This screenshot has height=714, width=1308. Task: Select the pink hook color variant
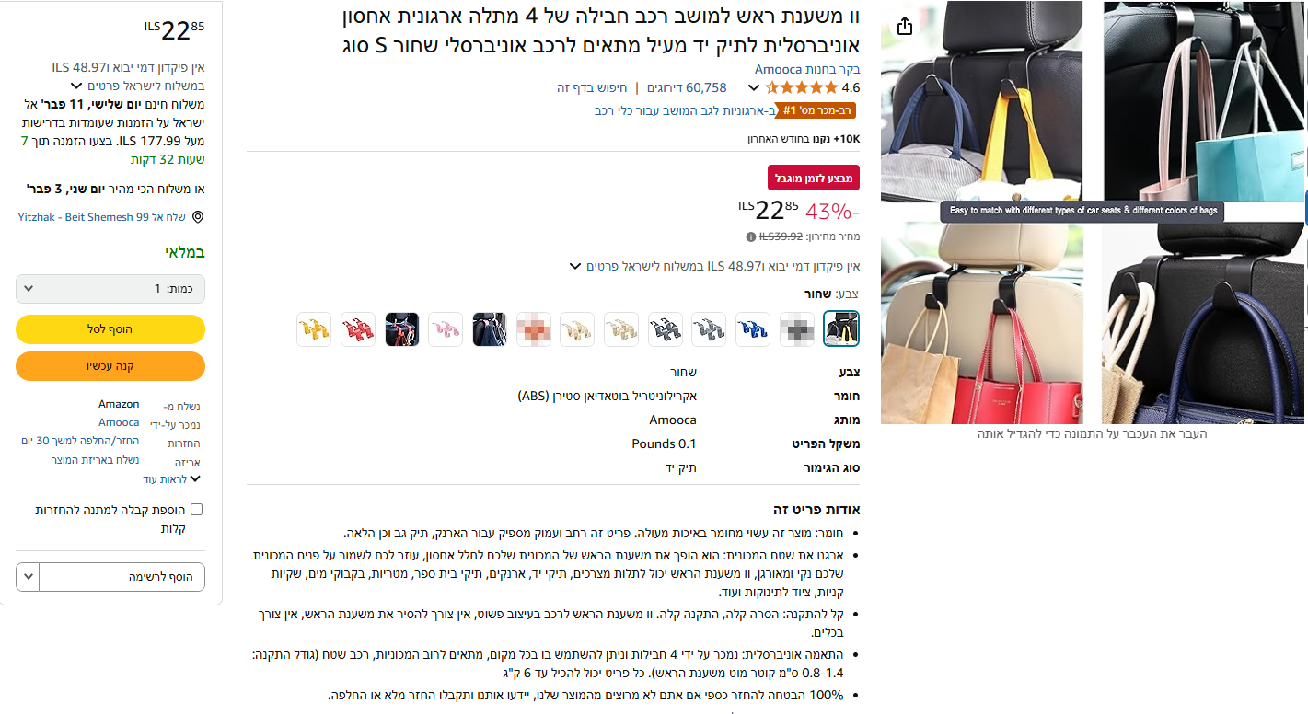[x=446, y=328]
